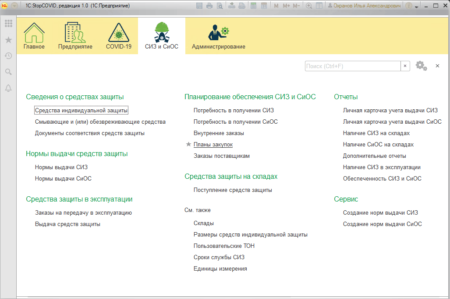Open Документы соответствия средств защиты
Screen dimensions: 450x299
[89, 133]
